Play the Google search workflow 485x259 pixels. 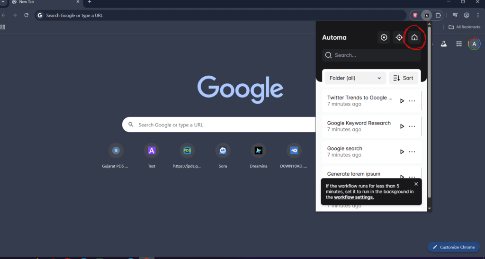point(402,152)
